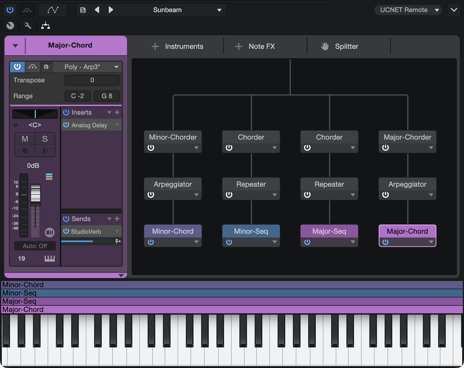Click the Transpose value field
Image resolution: width=464 pixels, height=368 pixels.
point(92,80)
